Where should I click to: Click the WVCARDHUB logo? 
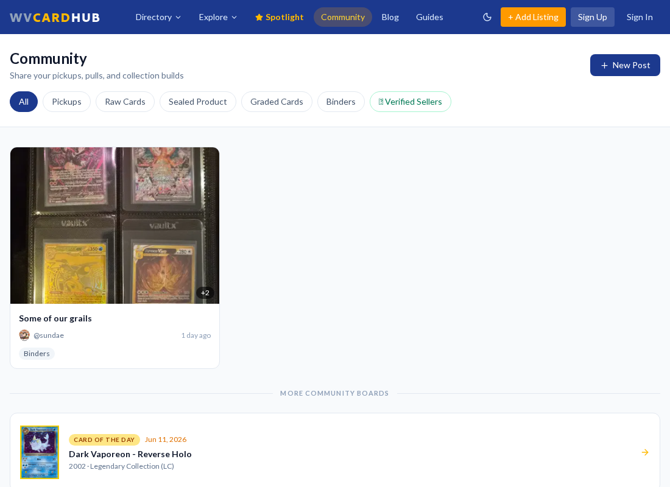point(55,18)
